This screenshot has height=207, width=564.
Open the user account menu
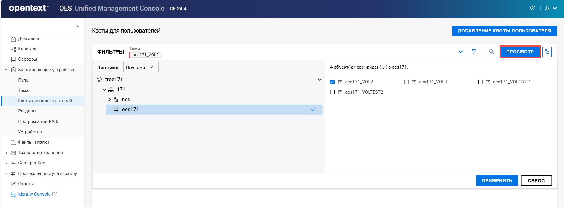coord(550,8)
